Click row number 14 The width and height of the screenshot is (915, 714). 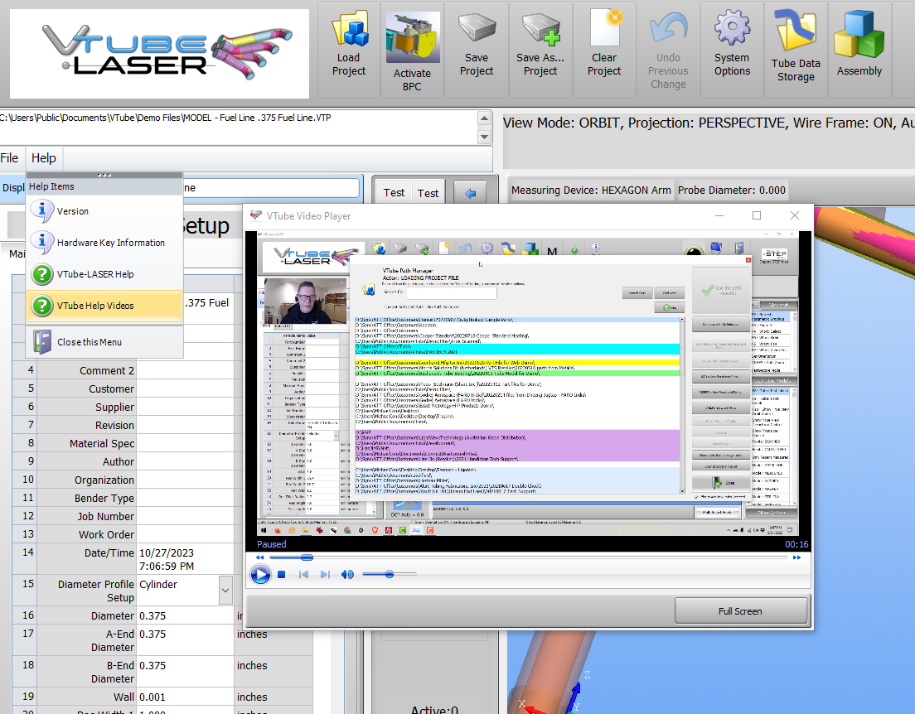[28, 552]
